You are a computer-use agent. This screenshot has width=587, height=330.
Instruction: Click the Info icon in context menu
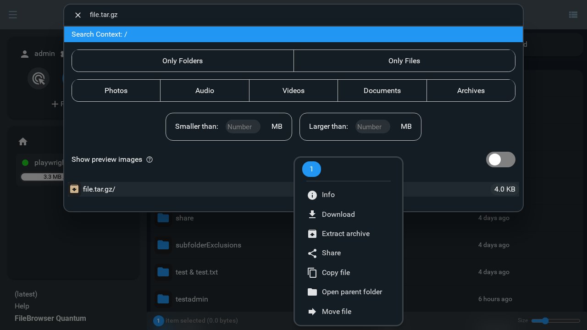(x=312, y=195)
